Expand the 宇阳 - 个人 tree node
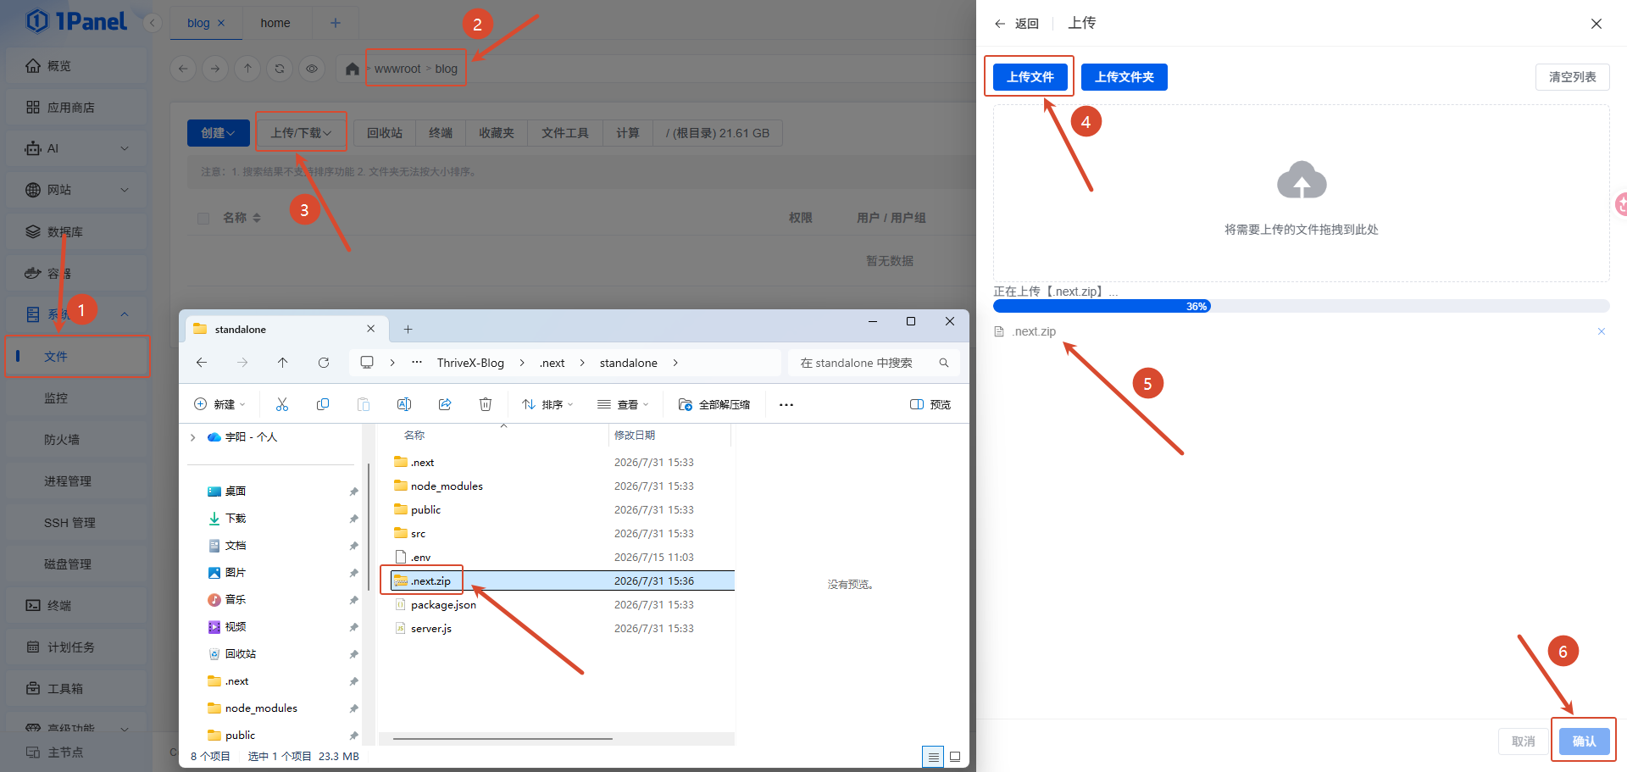Viewport: 1627px width, 772px height. pos(193,437)
